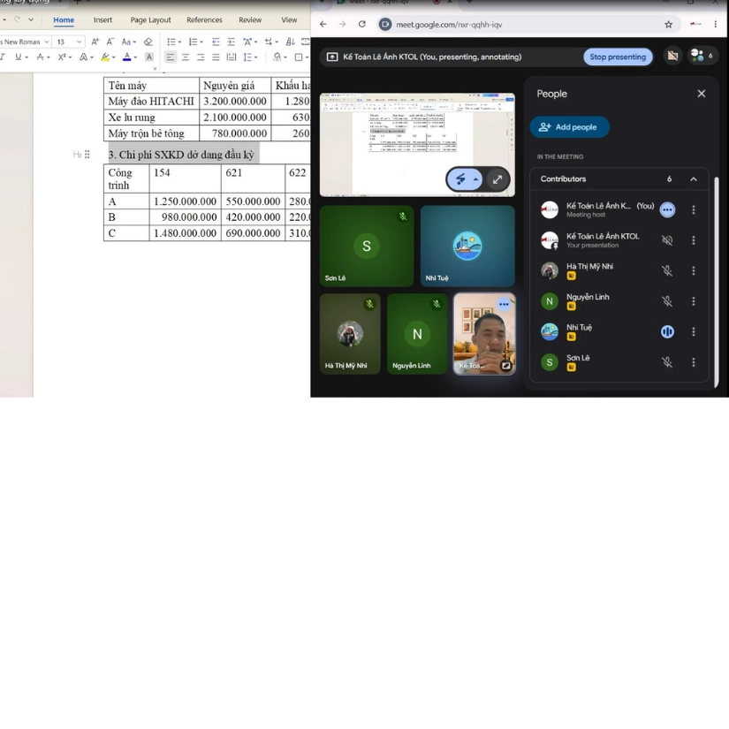Apply the blue font color

(x=127, y=57)
